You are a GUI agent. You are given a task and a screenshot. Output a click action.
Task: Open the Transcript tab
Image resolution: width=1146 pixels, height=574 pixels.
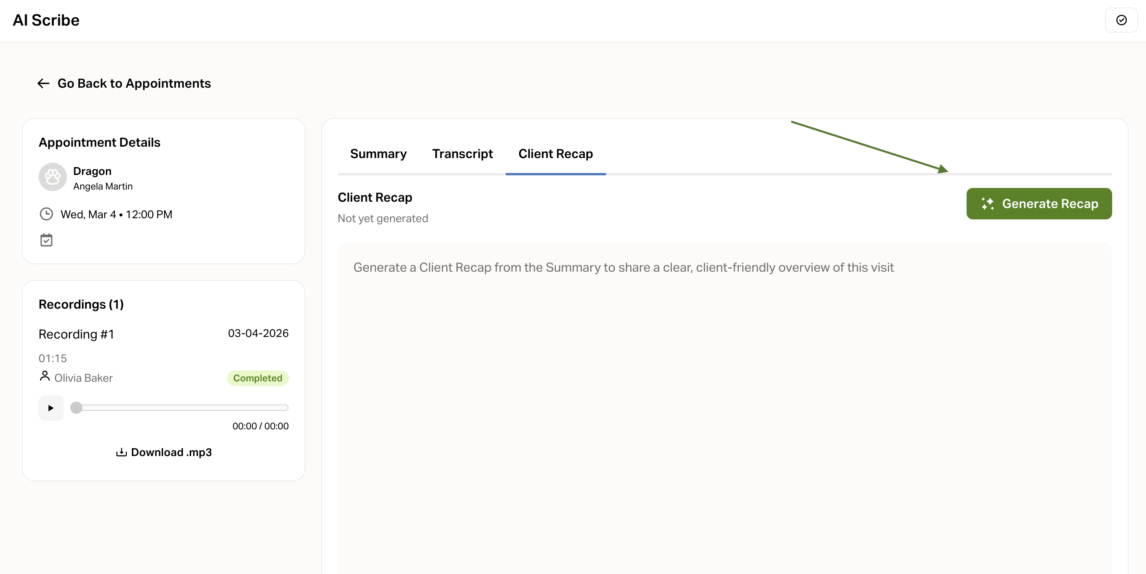(x=462, y=154)
